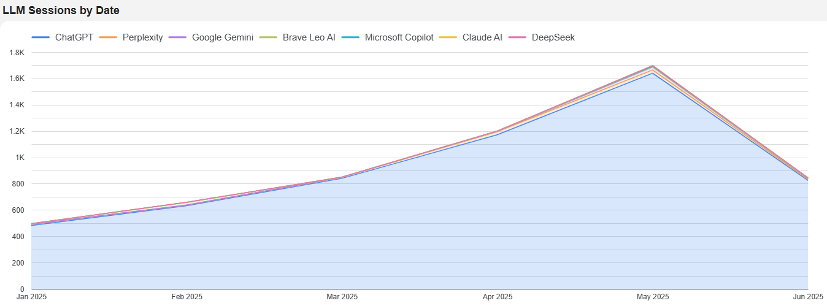The height and width of the screenshot is (306, 827).
Task: Click the blue ChatGPT legend line swatch
Action: click(x=40, y=37)
